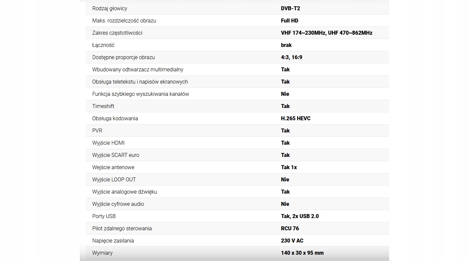This screenshot has width=469, height=261.
Task: Click 'Funkcja szybkiego wyszukiwania kanałów' label
Action: [x=141, y=94]
